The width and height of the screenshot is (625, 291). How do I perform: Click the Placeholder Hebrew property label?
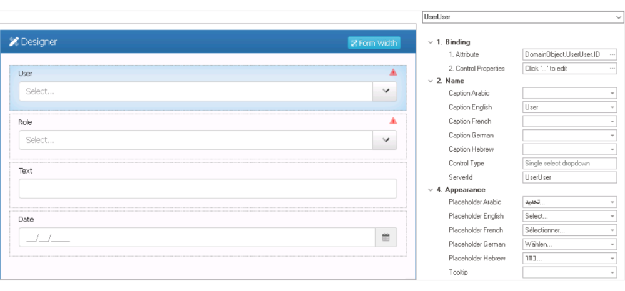(x=477, y=259)
